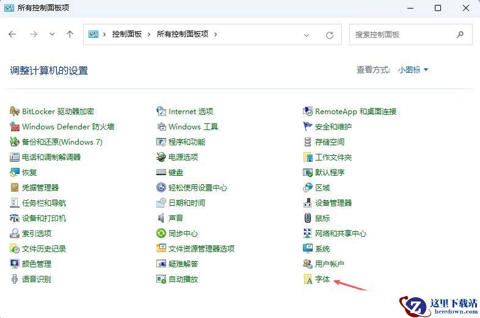Open the 程序和功能 icon
Image resolution: width=480 pixels, height=318 pixels.
(x=161, y=142)
